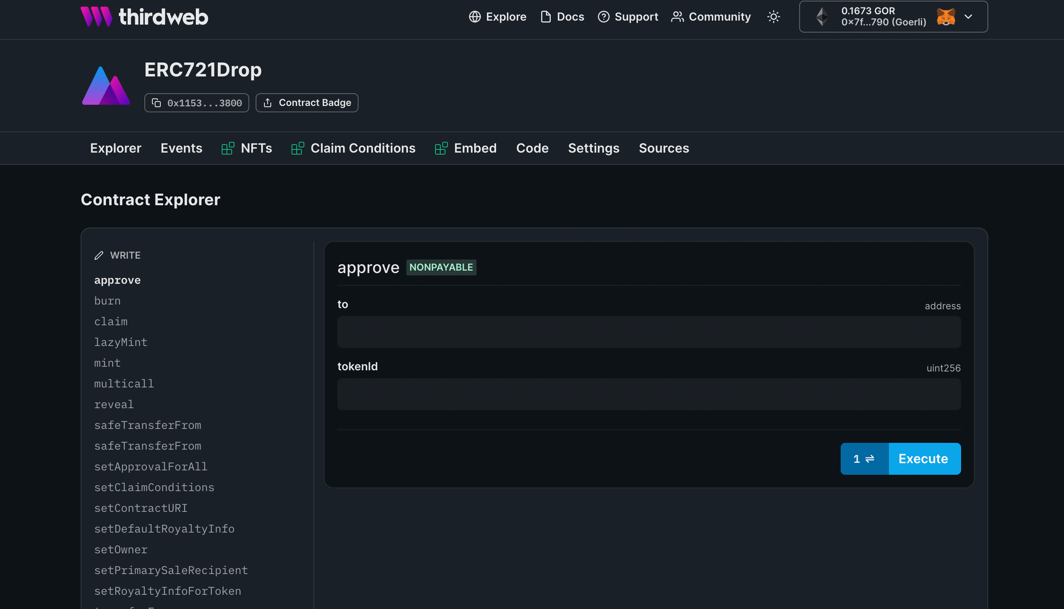
Task: Toggle light mode with the sun icon
Action: (773, 16)
